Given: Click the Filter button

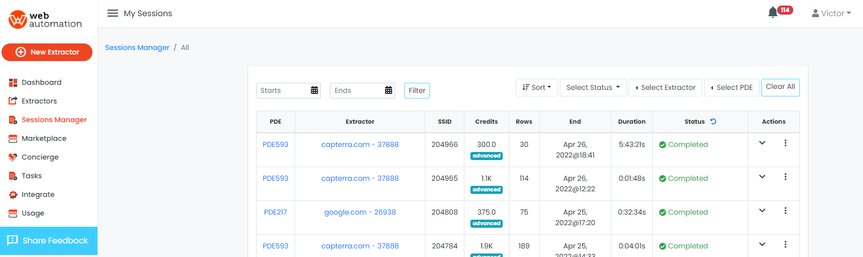Looking at the screenshot, I should click(417, 90).
